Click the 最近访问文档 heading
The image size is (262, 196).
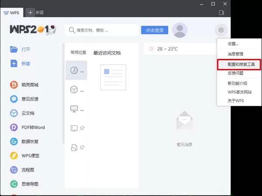(107, 53)
